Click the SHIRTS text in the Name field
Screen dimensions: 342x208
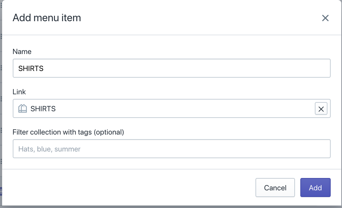pos(31,69)
